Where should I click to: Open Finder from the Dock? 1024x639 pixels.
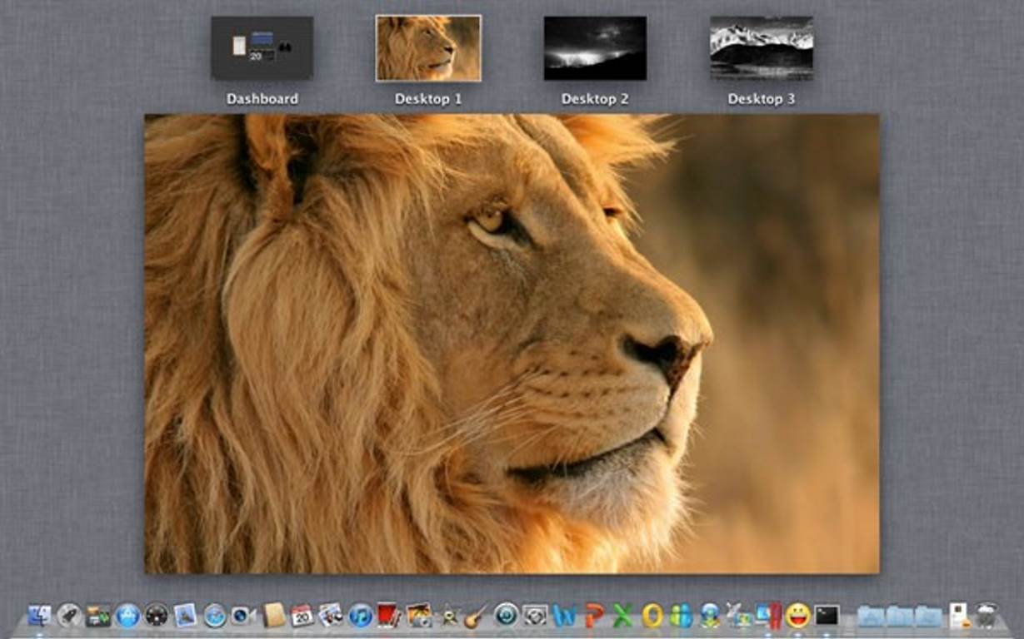[37, 617]
